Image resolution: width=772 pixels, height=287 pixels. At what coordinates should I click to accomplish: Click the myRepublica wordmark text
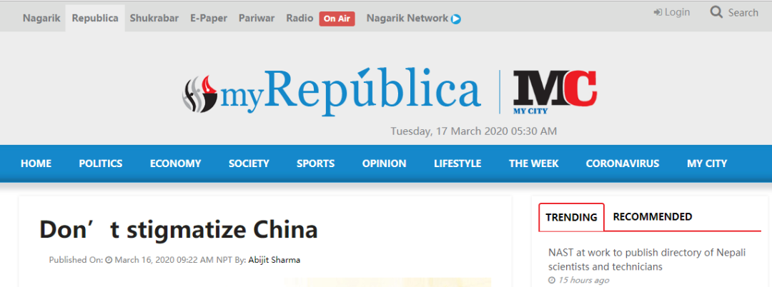[350, 92]
